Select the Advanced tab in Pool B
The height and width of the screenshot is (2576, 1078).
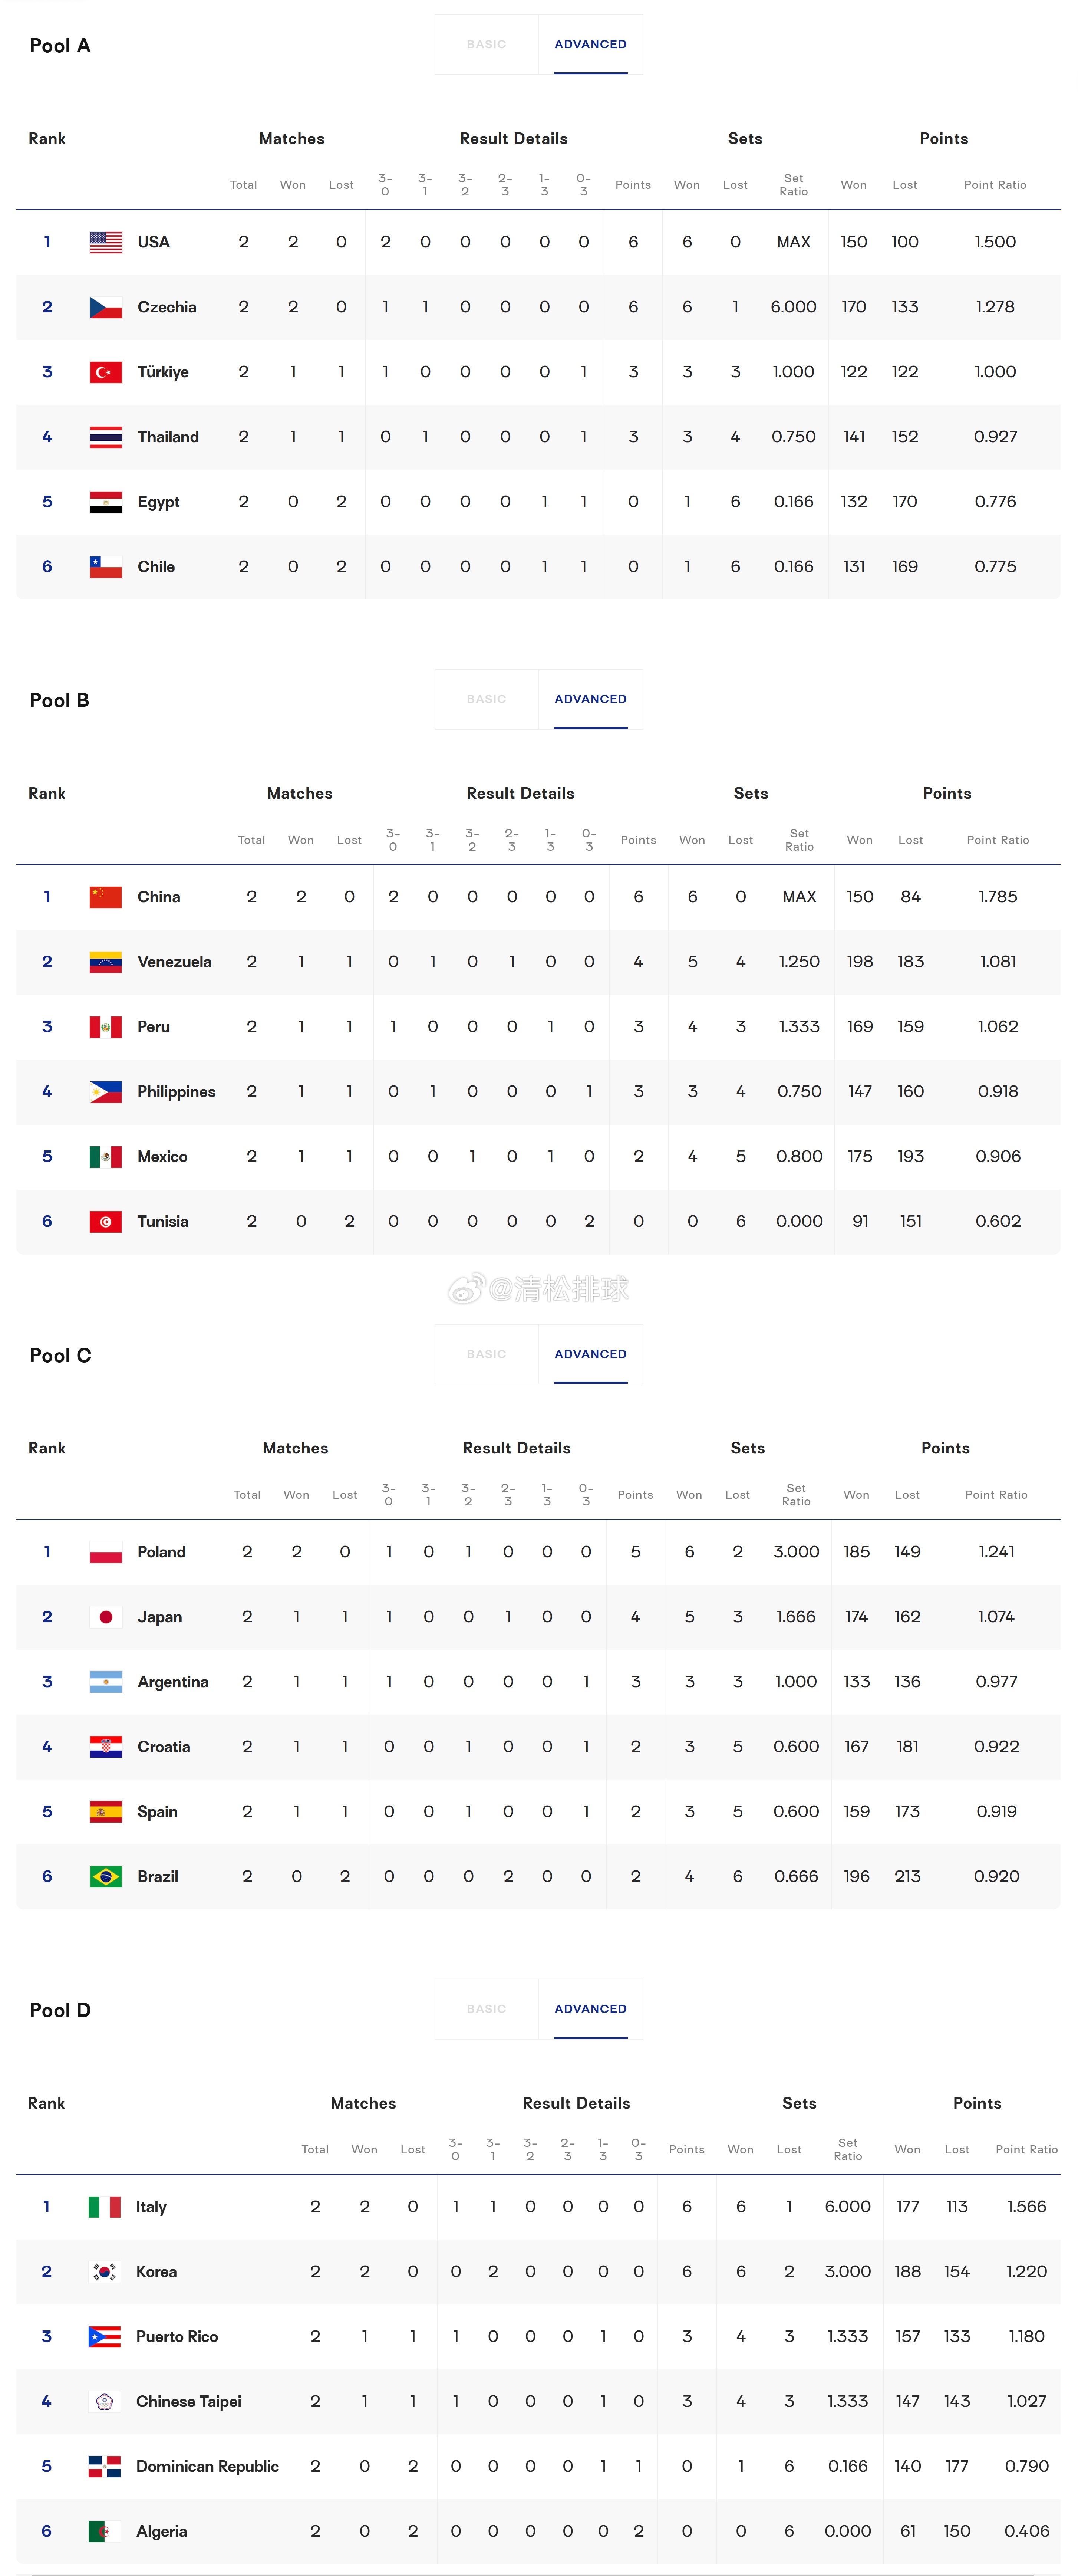(591, 699)
